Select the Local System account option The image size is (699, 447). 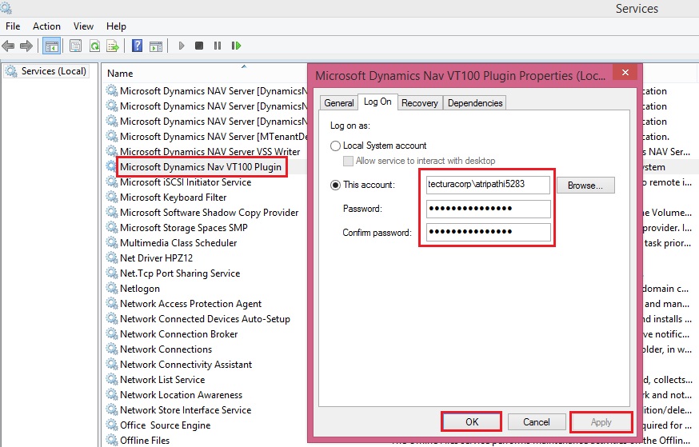coord(336,146)
